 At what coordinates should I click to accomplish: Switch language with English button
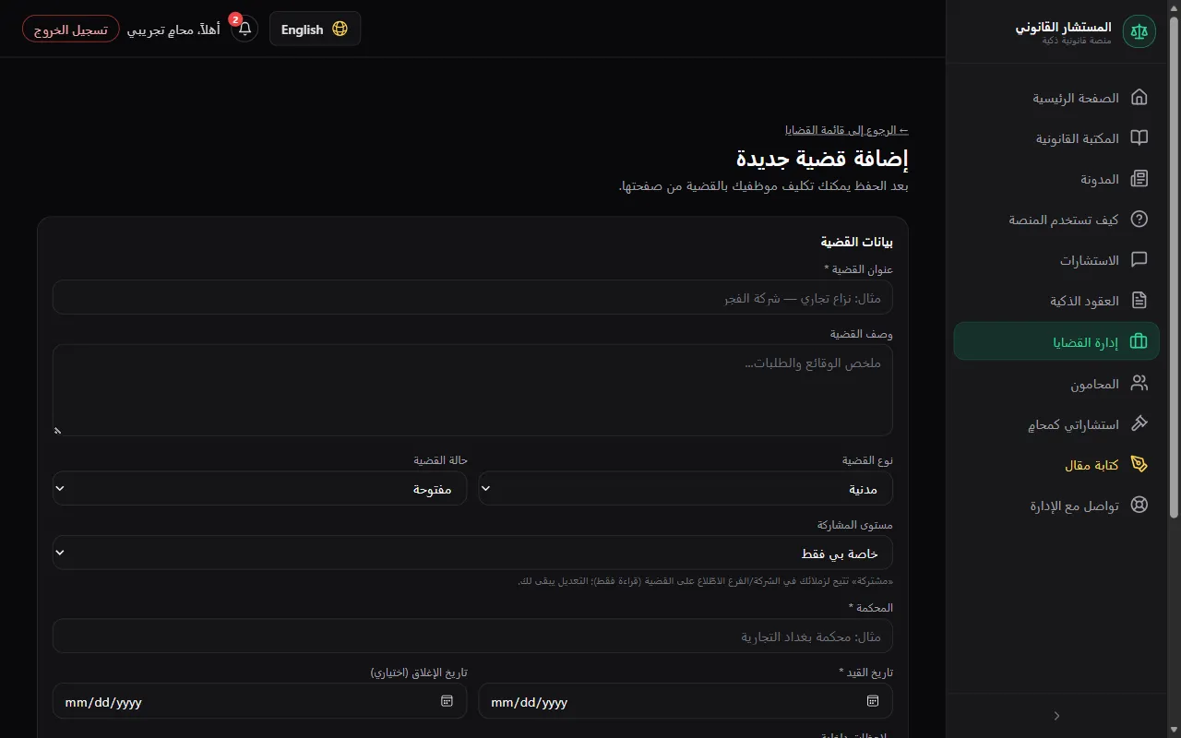tap(315, 29)
